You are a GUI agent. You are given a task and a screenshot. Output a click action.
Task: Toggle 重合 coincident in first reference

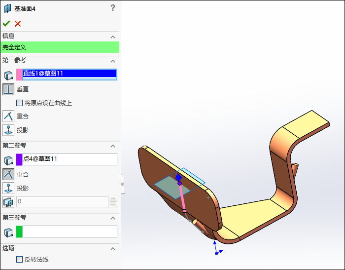(8, 116)
